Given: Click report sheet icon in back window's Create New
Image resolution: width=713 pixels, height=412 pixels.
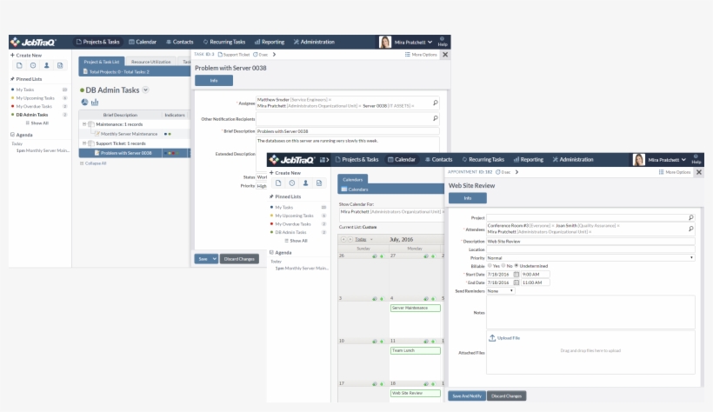Looking at the screenshot, I should pyautogui.click(x=60, y=65).
